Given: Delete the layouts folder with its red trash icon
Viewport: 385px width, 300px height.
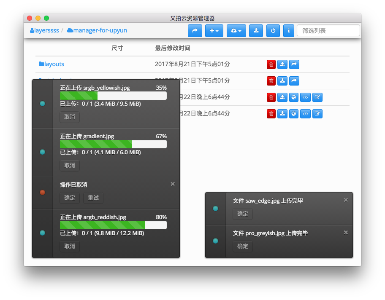Looking at the screenshot, I should point(271,64).
